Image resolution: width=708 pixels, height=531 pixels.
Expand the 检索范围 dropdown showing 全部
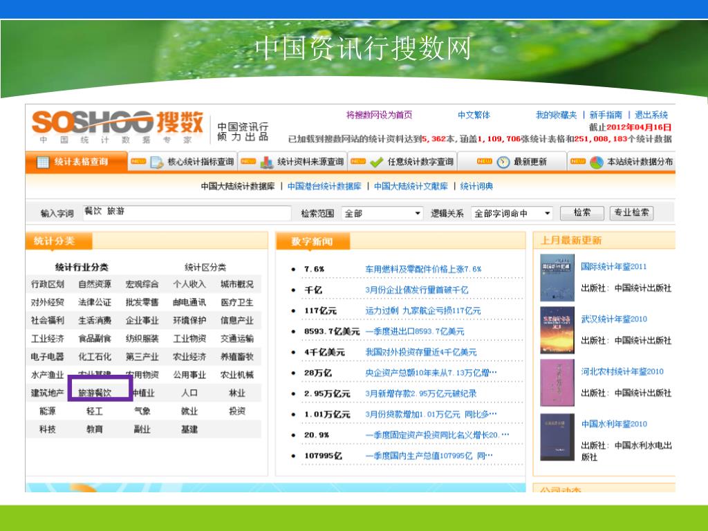382,213
